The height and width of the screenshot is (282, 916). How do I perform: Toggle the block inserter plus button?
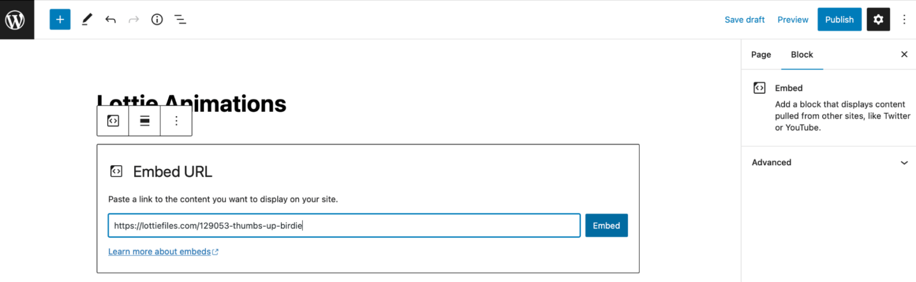click(60, 20)
